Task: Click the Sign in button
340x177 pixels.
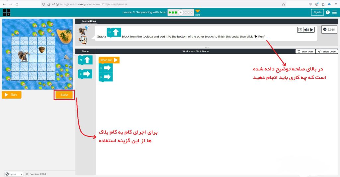Action: (x=317, y=12)
